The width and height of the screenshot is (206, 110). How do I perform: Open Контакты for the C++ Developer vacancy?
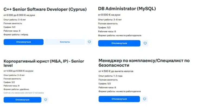click(x=65, y=42)
